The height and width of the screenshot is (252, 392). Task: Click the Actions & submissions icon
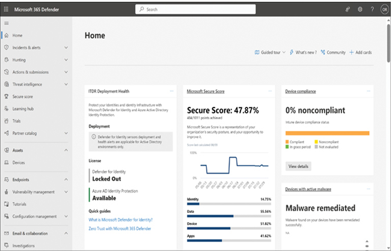7,72
